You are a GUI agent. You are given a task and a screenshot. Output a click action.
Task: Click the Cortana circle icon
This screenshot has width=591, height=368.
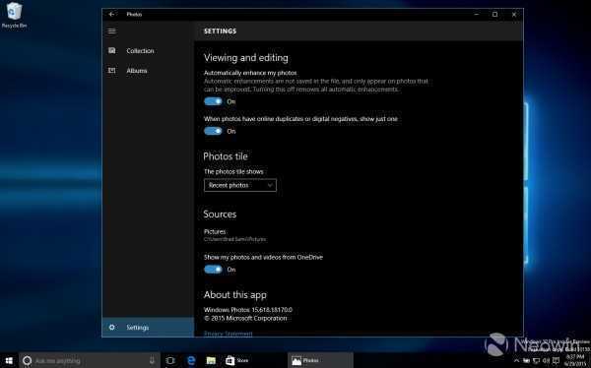(28, 360)
